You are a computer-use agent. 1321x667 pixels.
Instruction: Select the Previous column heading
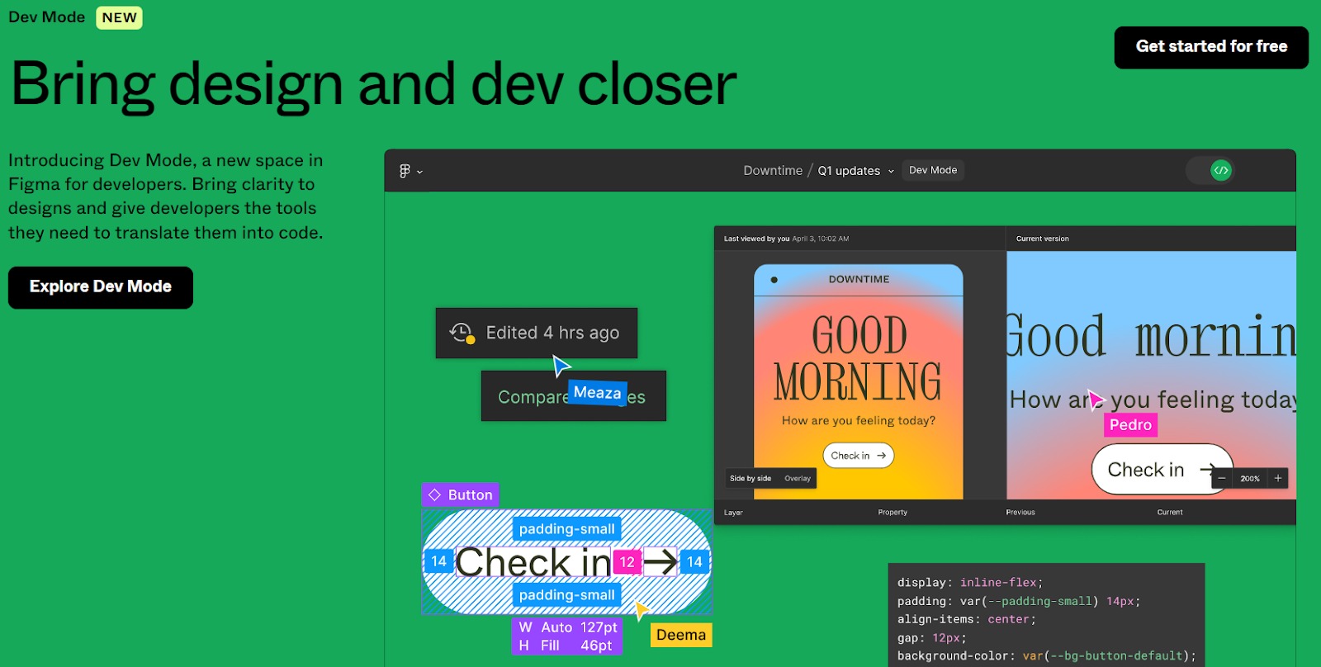coord(1020,513)
